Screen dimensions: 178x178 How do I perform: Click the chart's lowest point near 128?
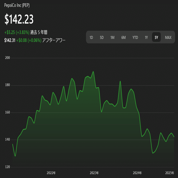pyautogui.click(x=15, y=156)
